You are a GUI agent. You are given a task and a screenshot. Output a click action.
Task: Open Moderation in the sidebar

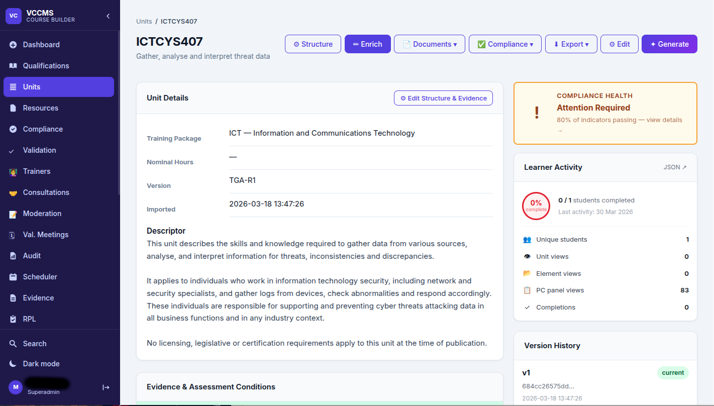pos(59,214)
